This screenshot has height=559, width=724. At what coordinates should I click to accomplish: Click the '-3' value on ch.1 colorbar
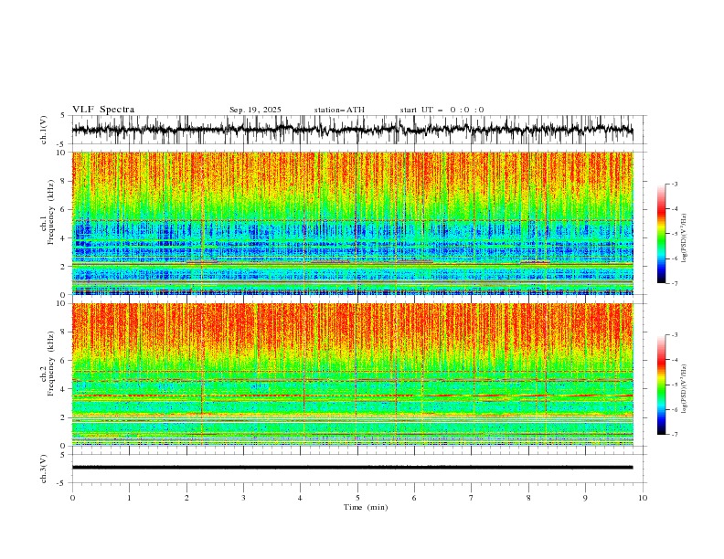pyautogui.click(x=674, y=184)
